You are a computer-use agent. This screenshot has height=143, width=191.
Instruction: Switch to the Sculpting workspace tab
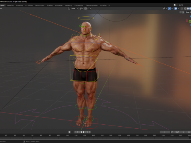tap(19, 6)
